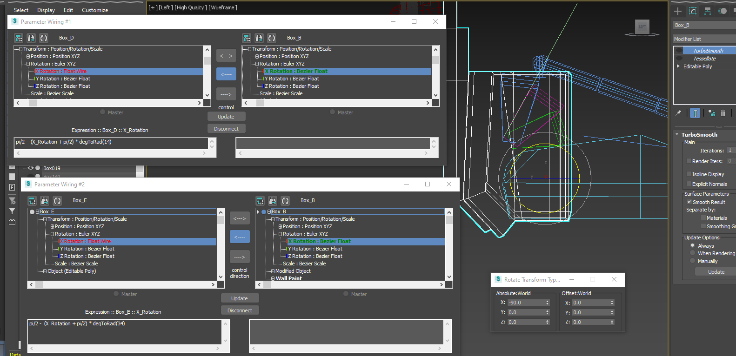The height and width of the screenshot is (356, 736).
Task: Click Refresh Tree View icon in Wiring #1 Box_B pane
Action: coord(272,38)
